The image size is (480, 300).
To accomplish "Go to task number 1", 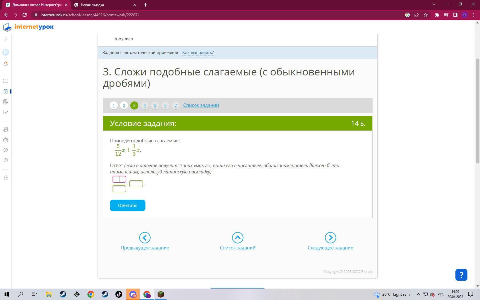I will 113,105.
